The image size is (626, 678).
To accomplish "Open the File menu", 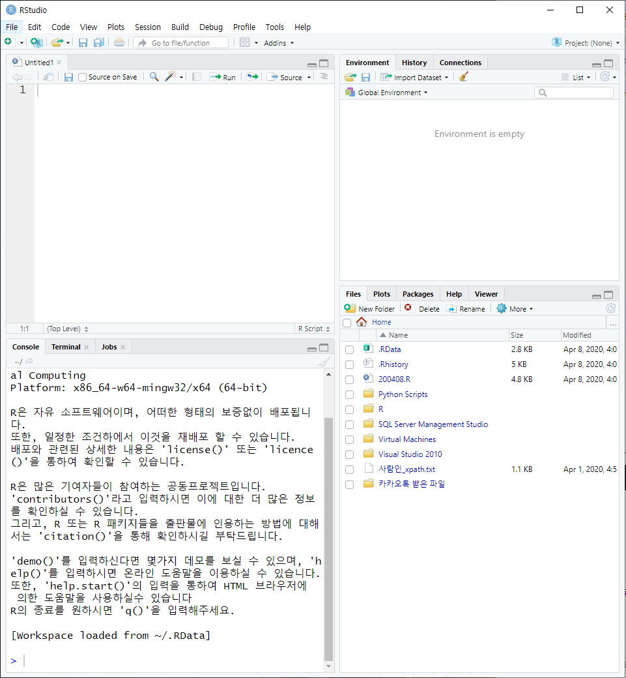I will pyautogui.click(x=12, y=27).
